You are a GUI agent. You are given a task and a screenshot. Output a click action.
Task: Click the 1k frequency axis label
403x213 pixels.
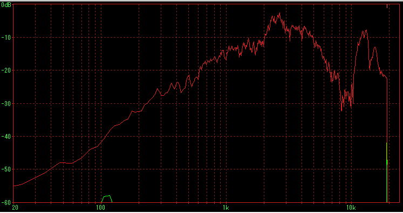(x=226, y=208)
